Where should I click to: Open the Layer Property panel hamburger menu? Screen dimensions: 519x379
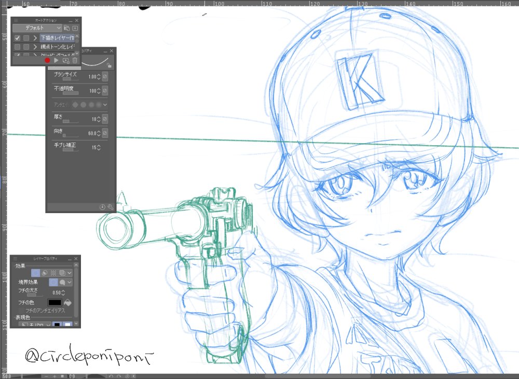[15, 259]
